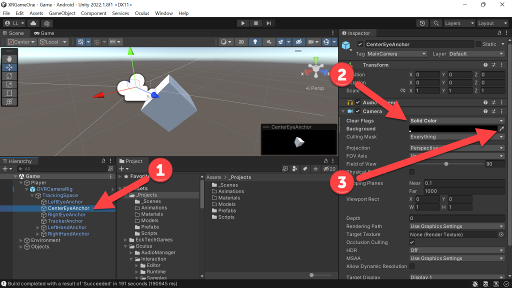Viewport: 512px width, 288px height.
Task: Toggle 2D scene view mode
Action: point(241,42)
